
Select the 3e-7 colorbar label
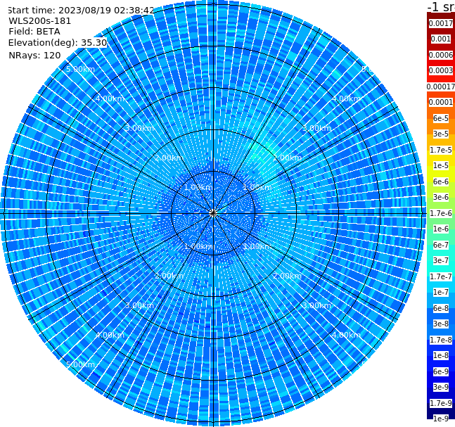pyautogui.click(x=441, y=261)
